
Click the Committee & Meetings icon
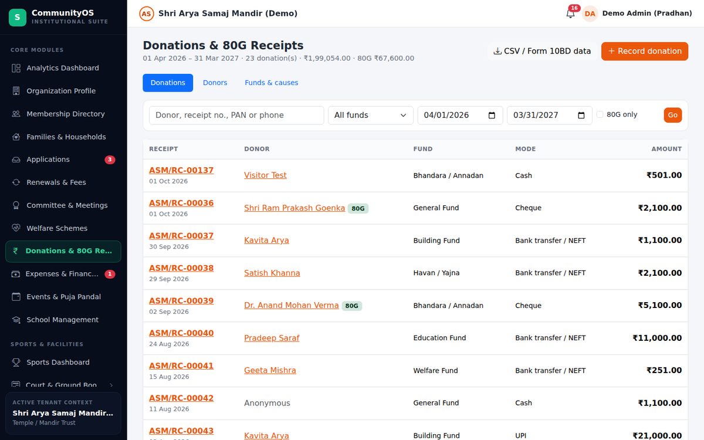click(16, 205)
